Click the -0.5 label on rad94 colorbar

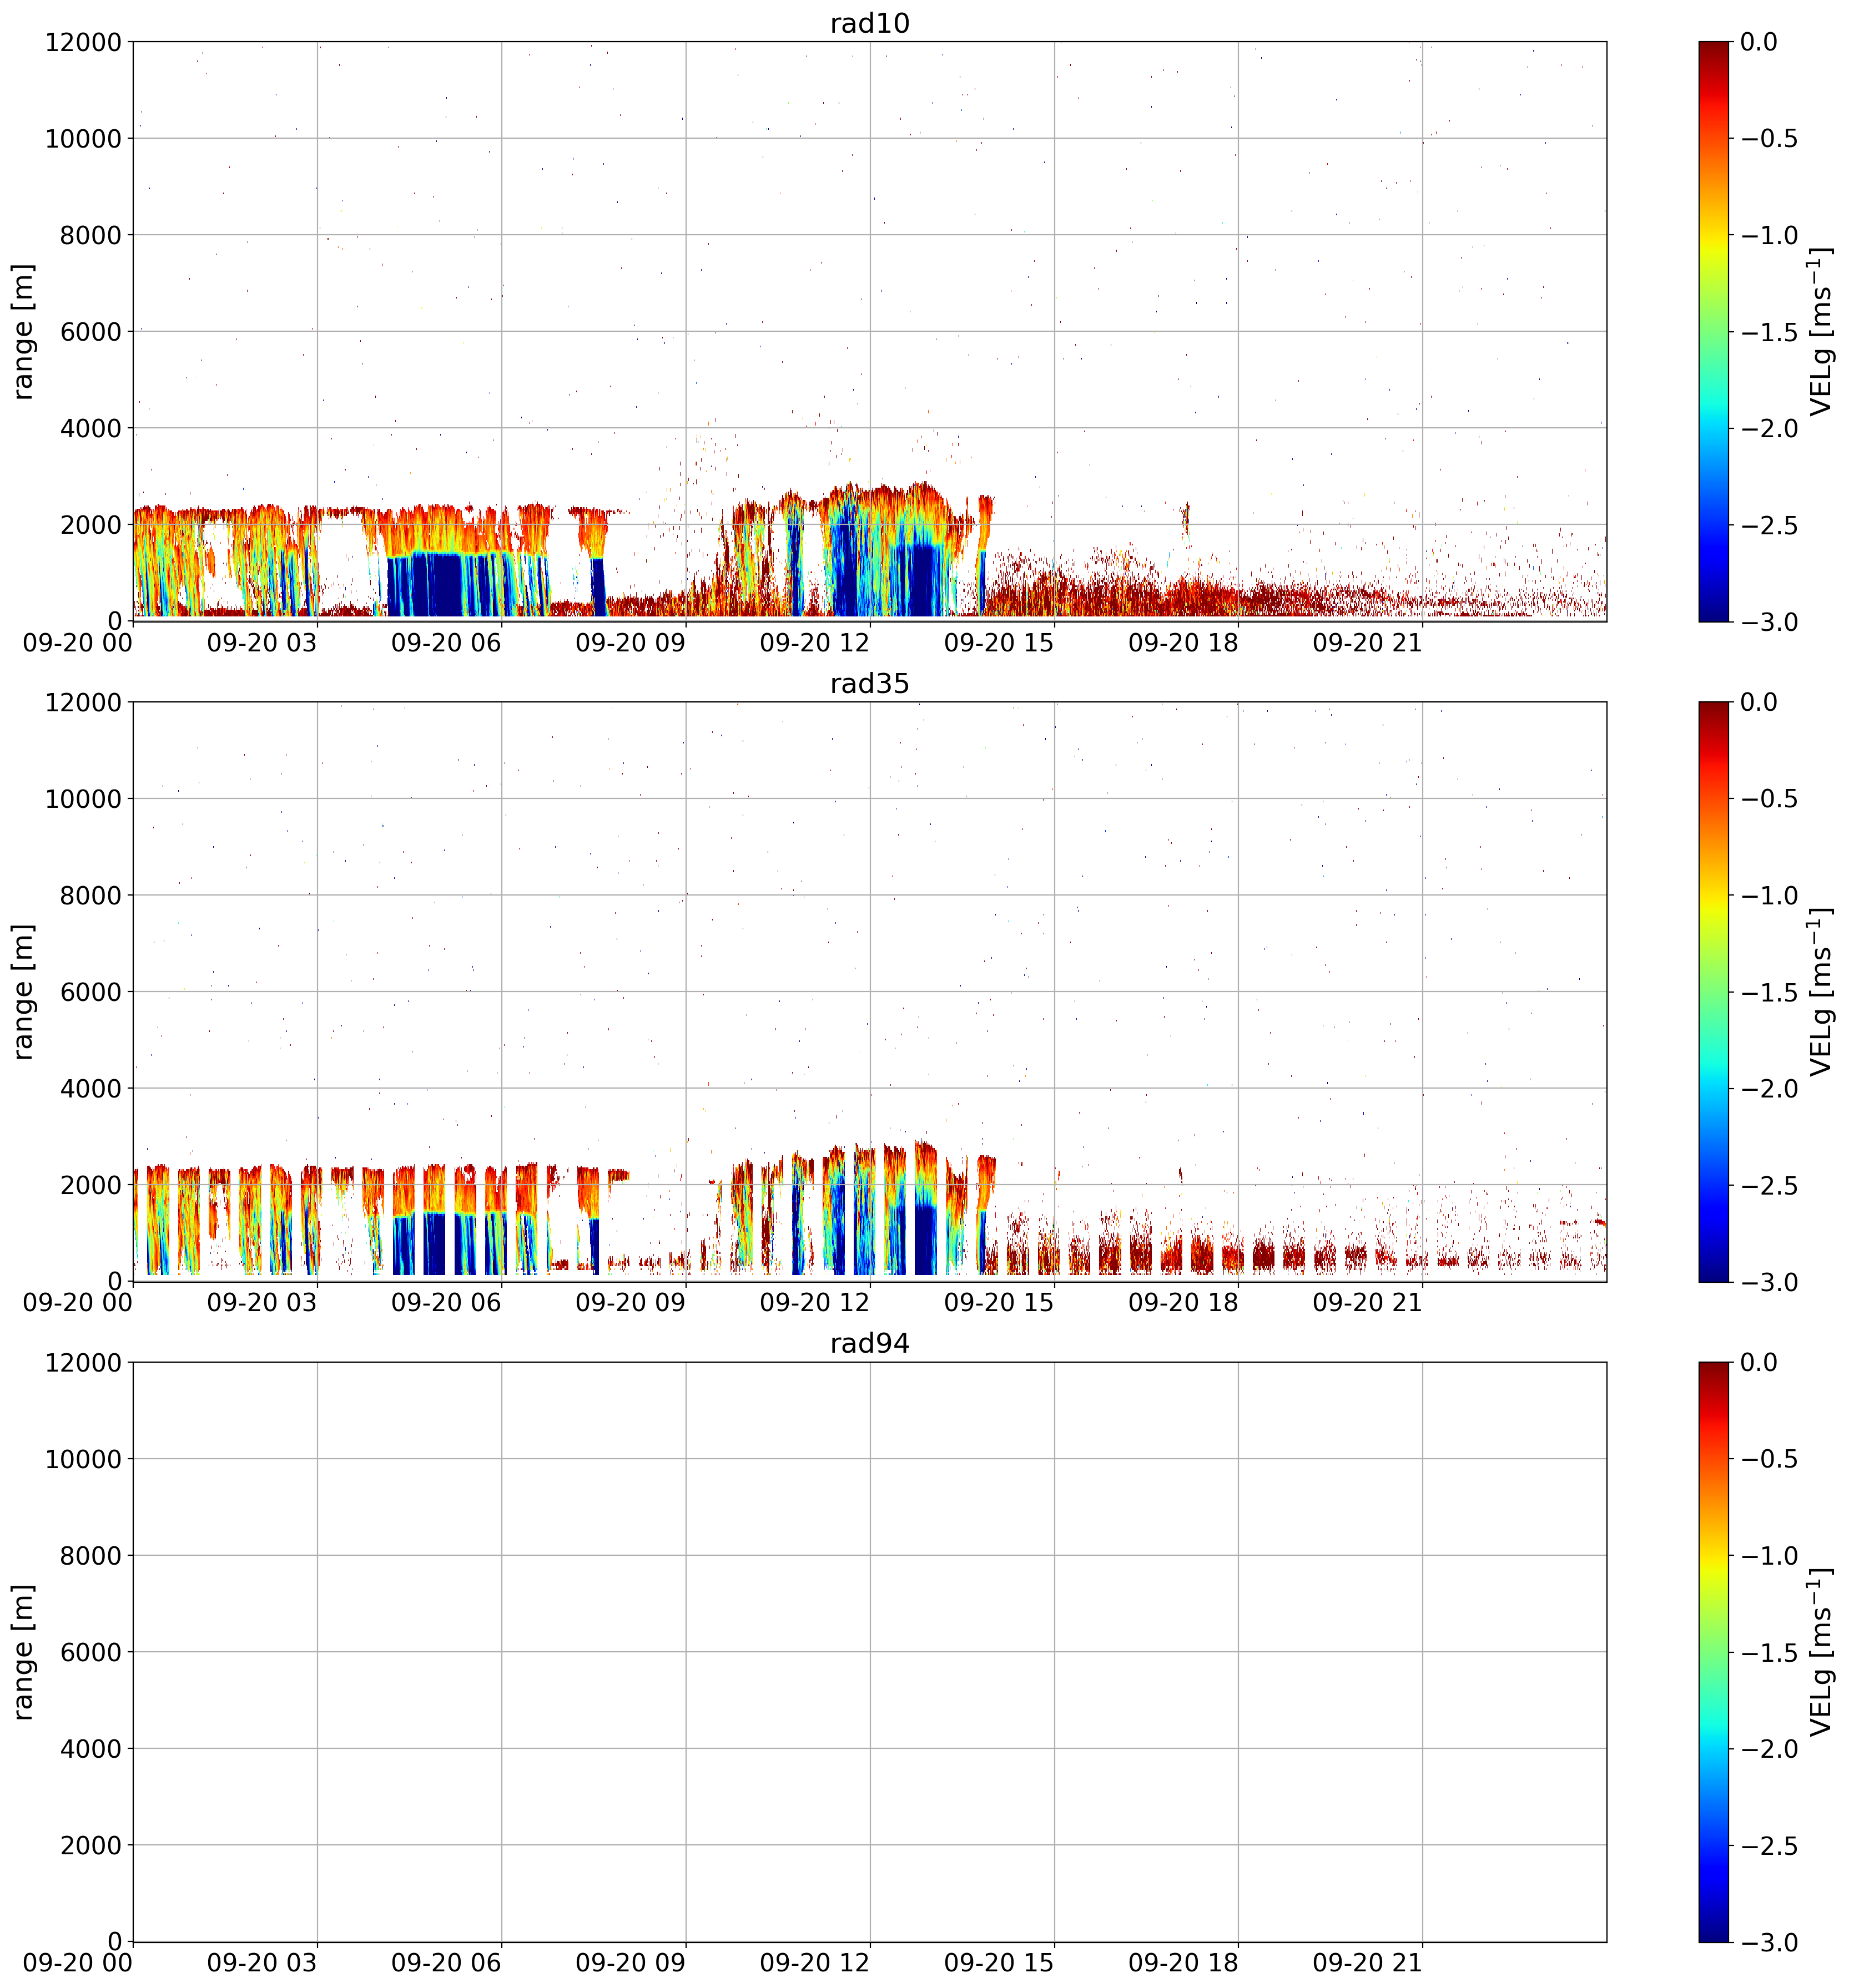[x=1769, y=1459]
